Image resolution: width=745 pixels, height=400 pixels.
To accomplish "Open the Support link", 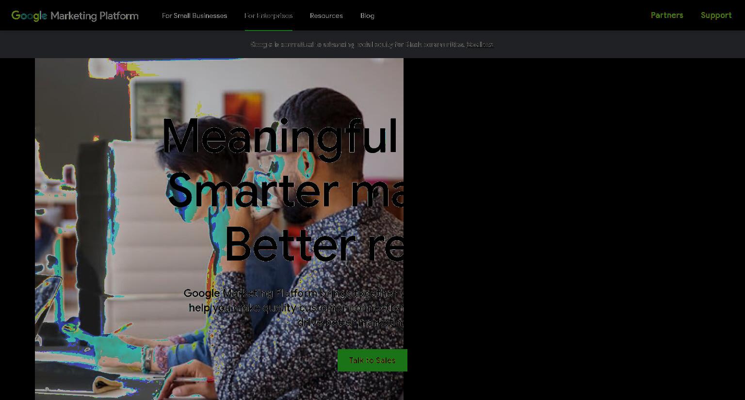I will point(716,15).
